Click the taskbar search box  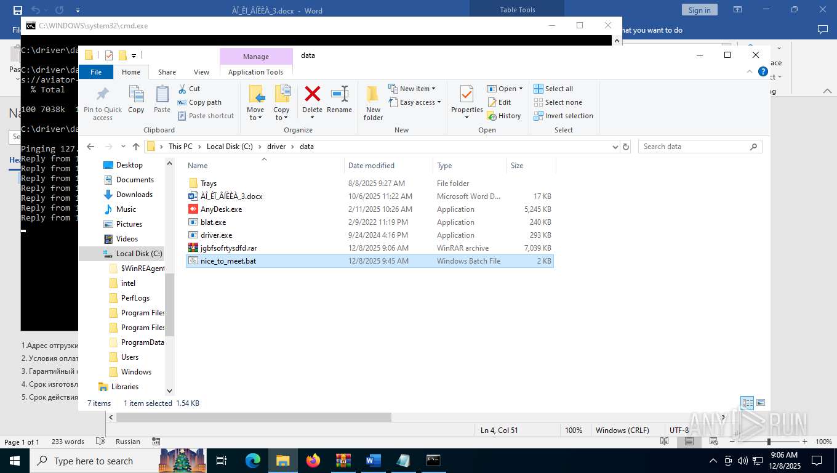[94, 461]
